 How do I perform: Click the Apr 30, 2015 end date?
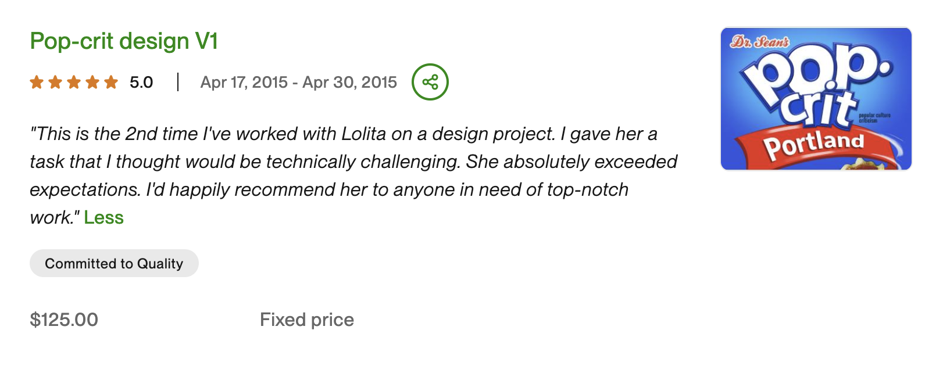click(349, 83)
